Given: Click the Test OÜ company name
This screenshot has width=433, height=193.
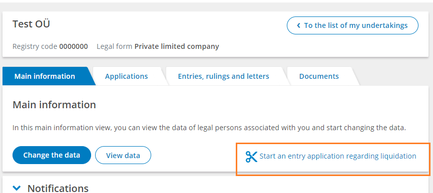Looking at the screenshot, I should 31,24.
